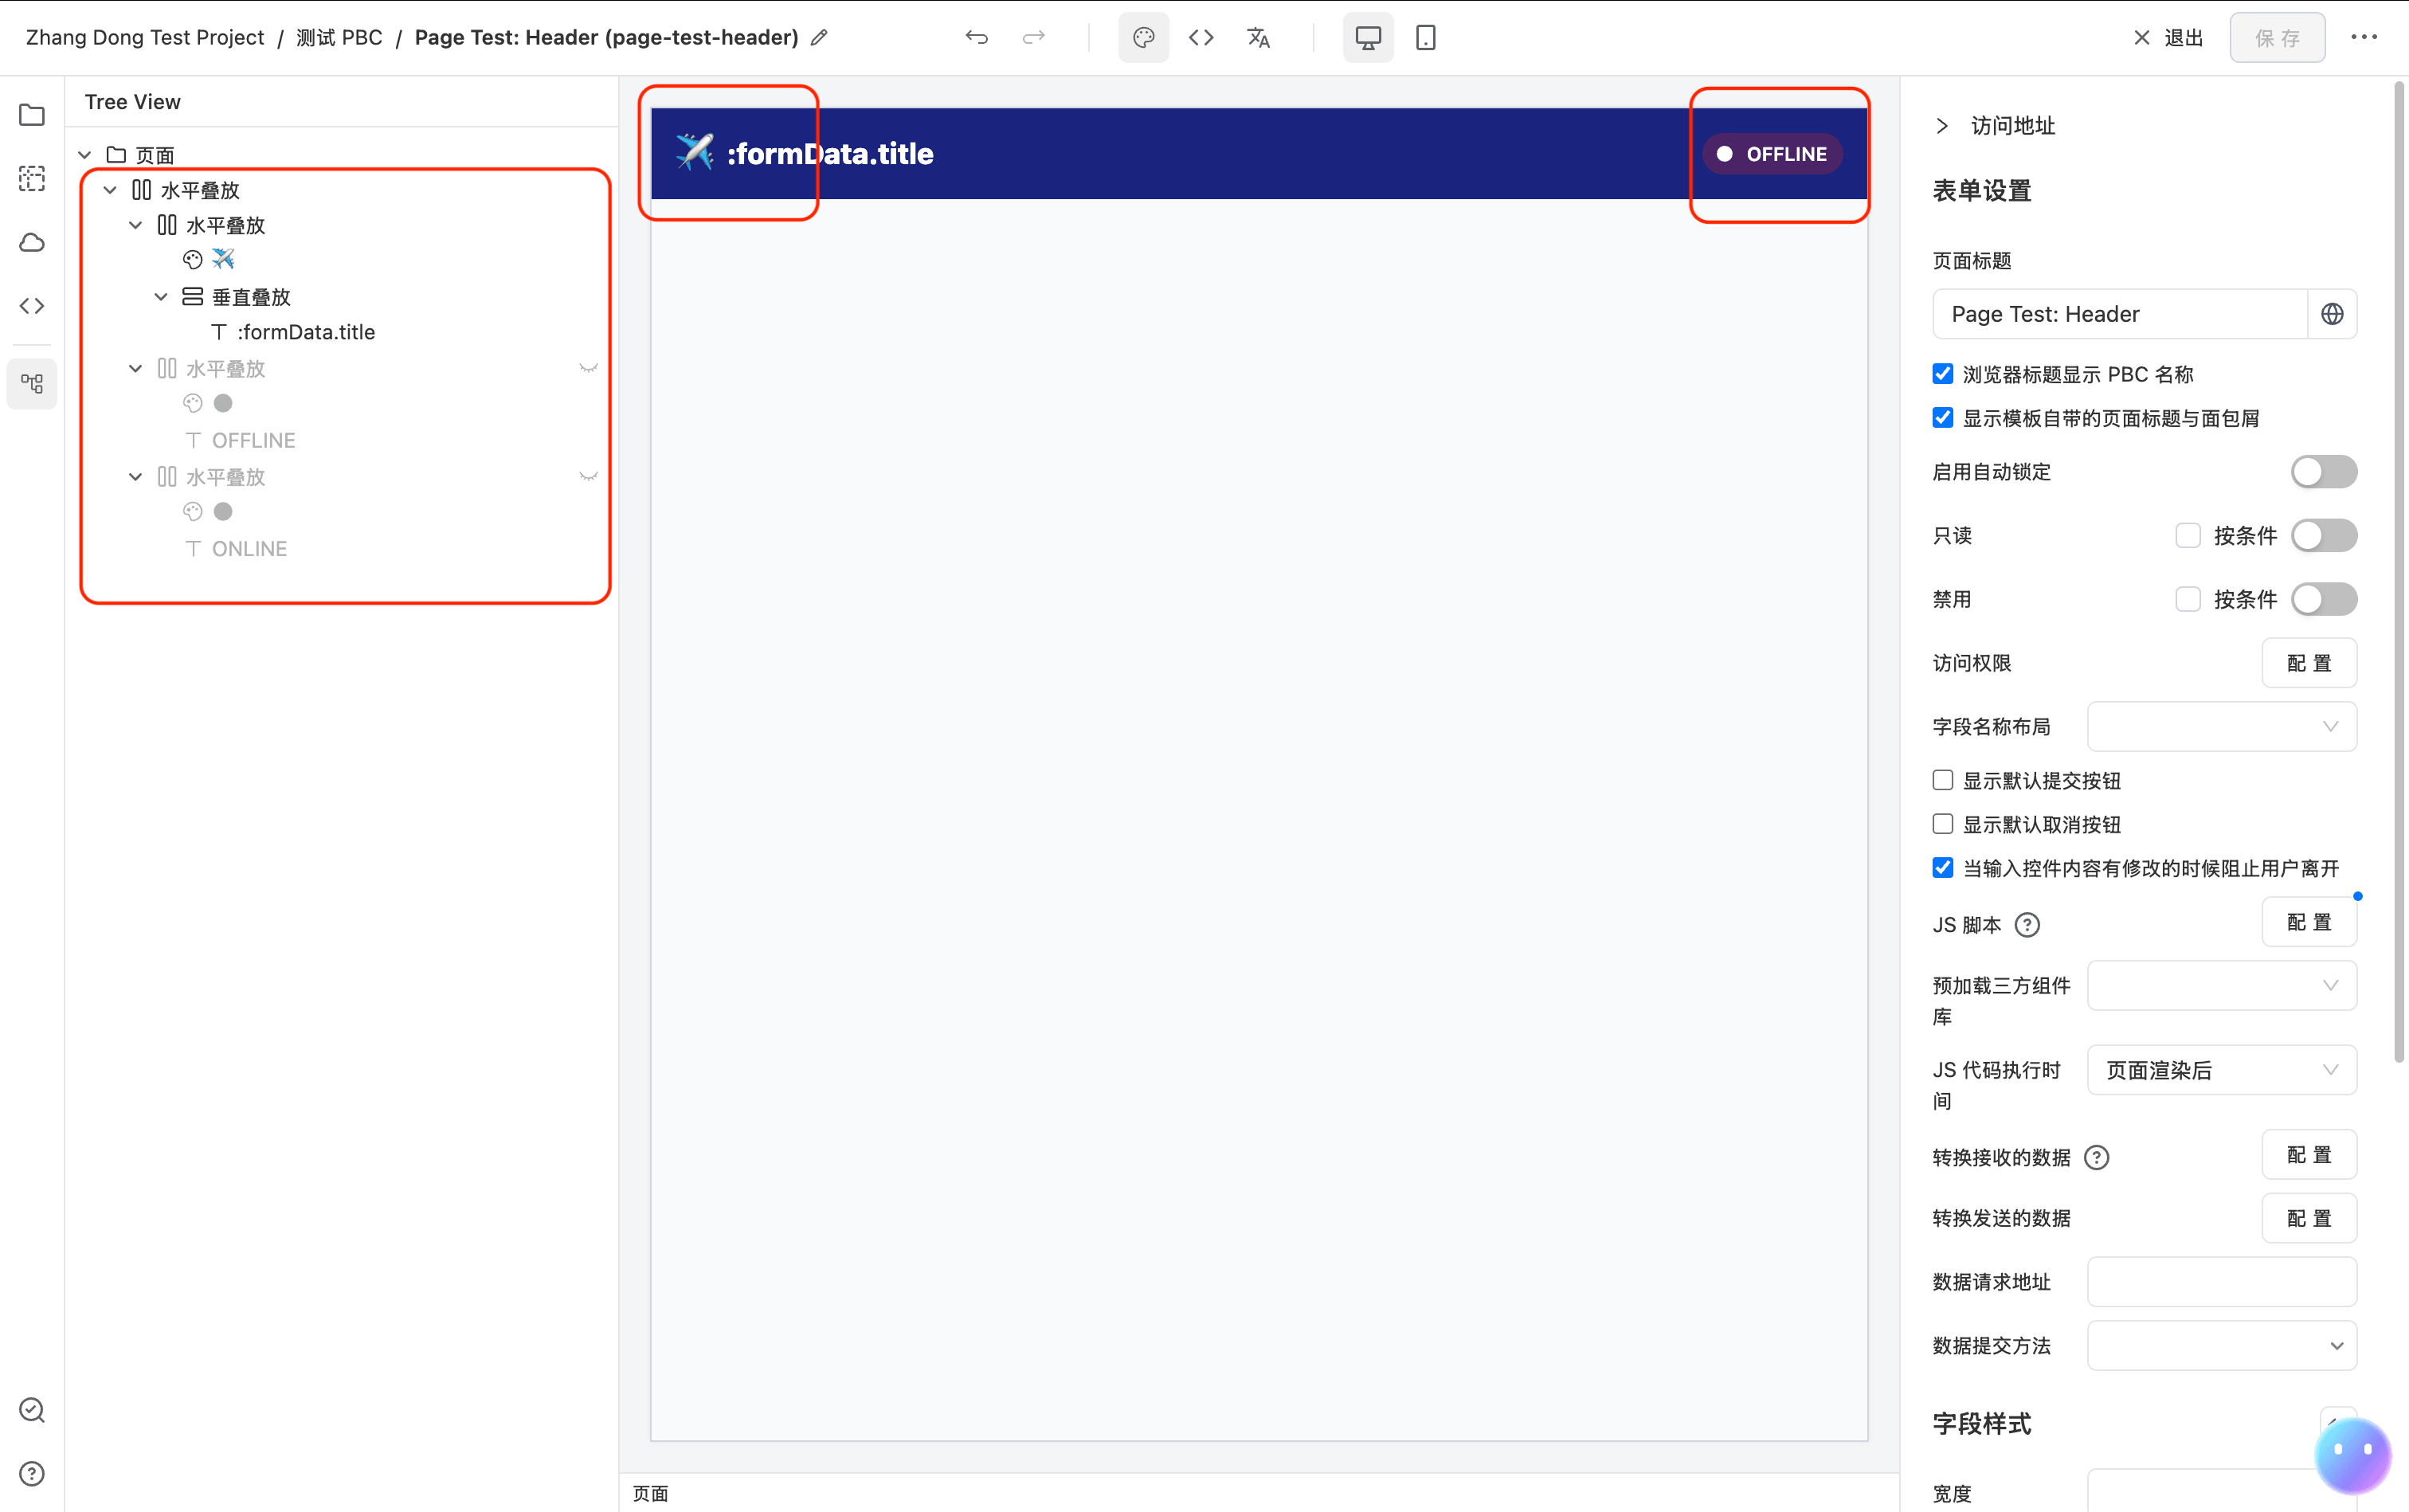Screen dimensions: 2409x1512
Task: Expand the 访问地址 section
Action: pyautogui.click(x=1941, y=126)
